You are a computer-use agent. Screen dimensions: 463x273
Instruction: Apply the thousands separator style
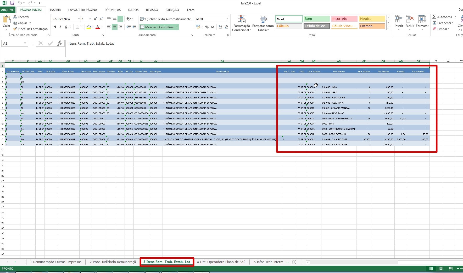tap(213, 27)
